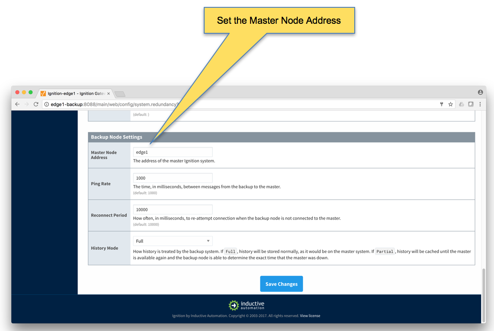Open the View license link
This screenshot has height=331, width=494.
pos(310,315)
